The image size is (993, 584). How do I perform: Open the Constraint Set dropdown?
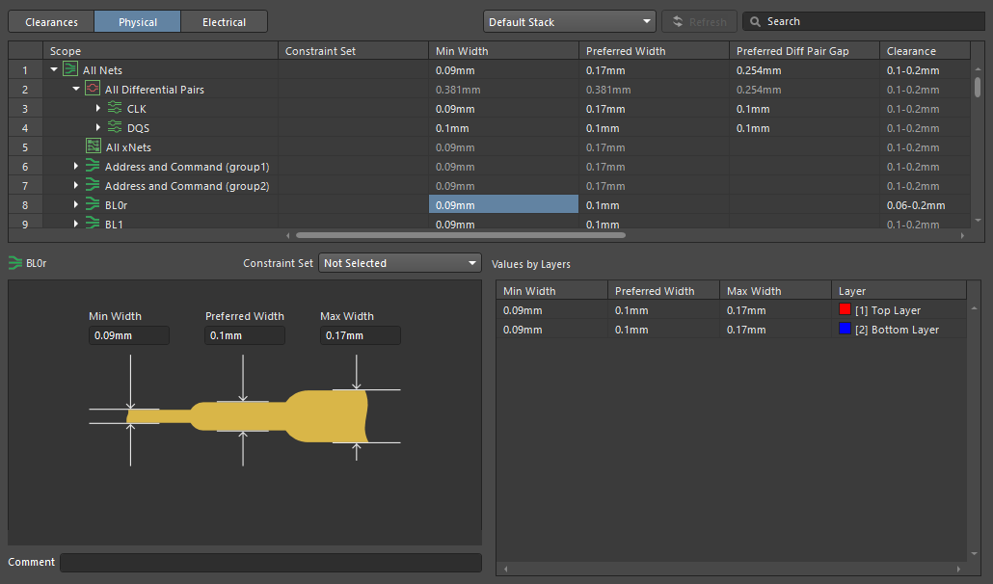tap(400, 263)
